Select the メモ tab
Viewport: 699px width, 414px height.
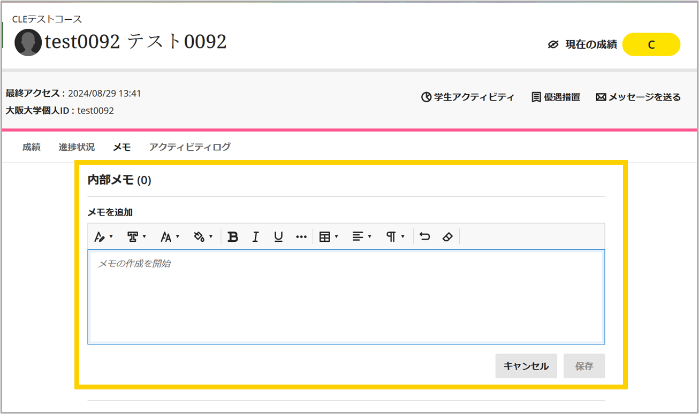click(122, 147)
